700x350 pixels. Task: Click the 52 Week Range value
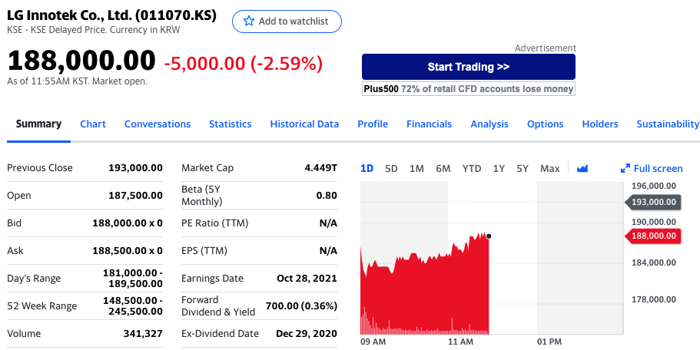point(133,305)
